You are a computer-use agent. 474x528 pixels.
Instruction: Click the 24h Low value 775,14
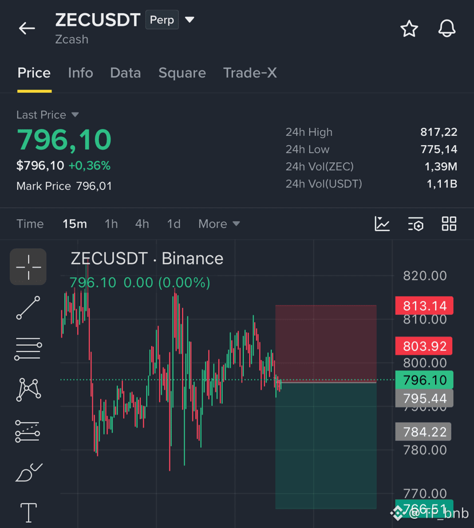click(x=439, y=149)
